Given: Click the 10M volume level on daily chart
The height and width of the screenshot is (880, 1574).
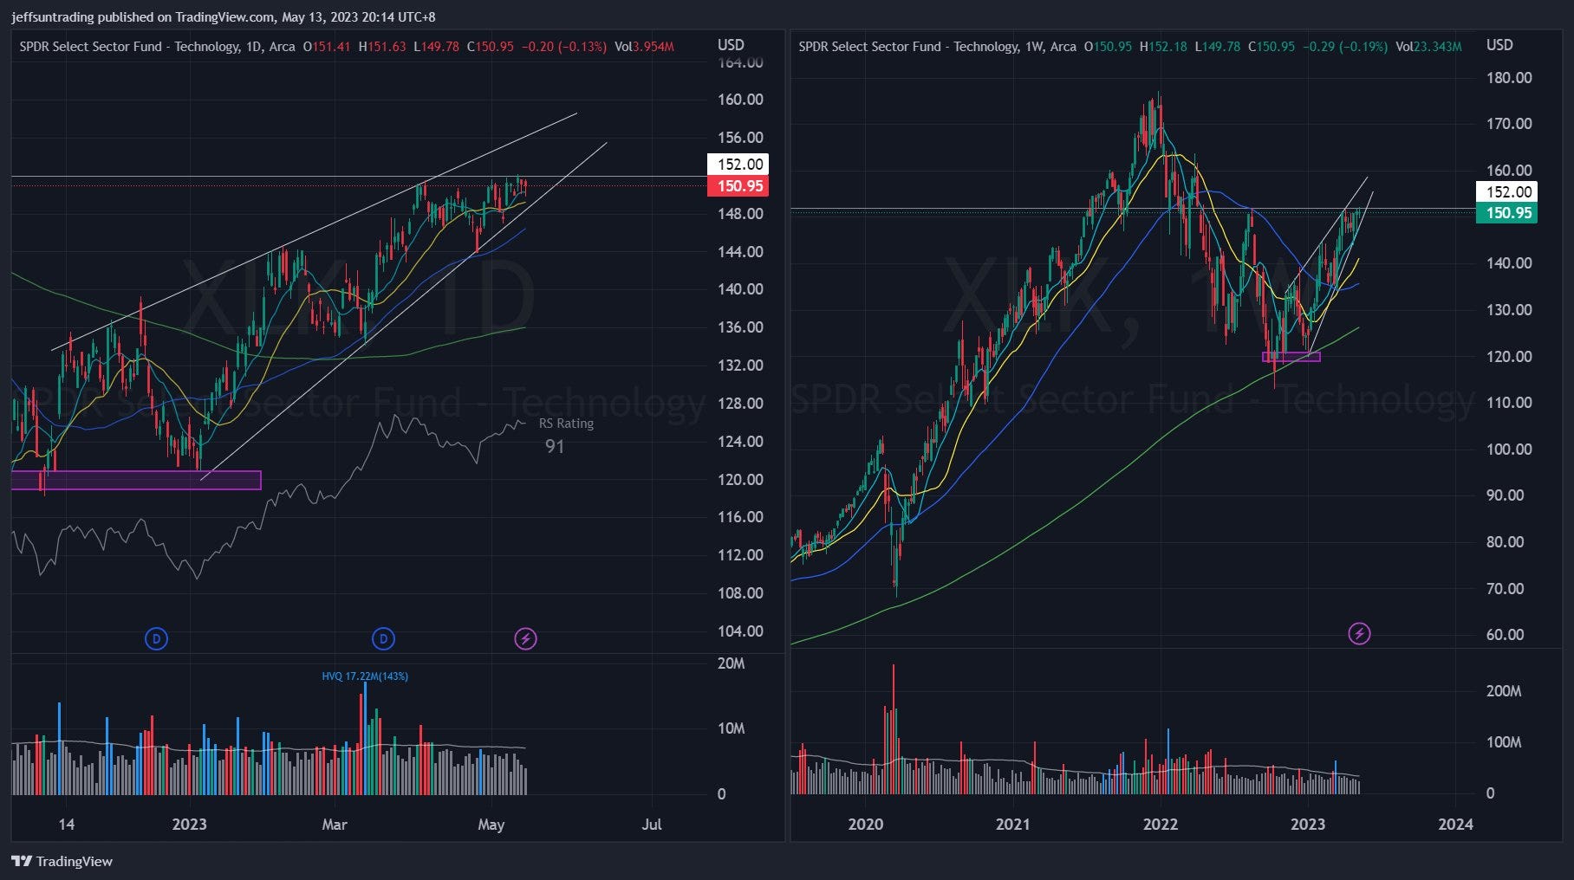Looking at the screenshot, I should 731,728.
